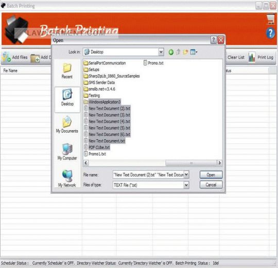This screenshot has width=278, height=268.
Task: Select the Testing folder
Action: [x=92, y=96]
